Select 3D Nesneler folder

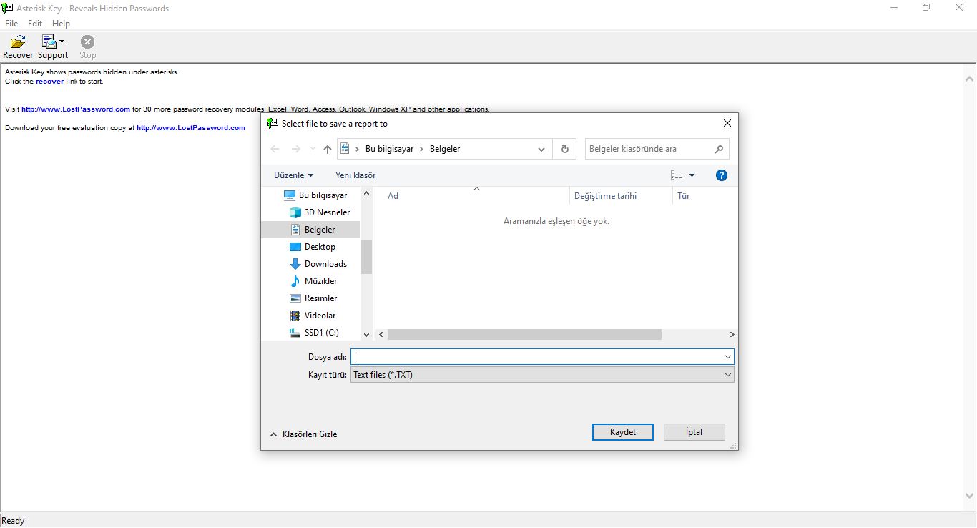point(327,212)
